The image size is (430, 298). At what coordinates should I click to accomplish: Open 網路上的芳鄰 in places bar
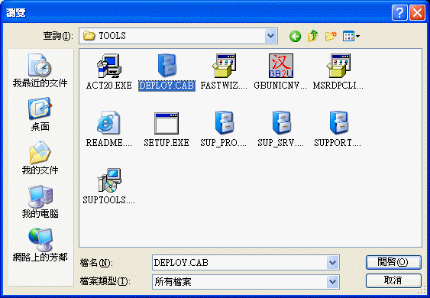(40, 245)
